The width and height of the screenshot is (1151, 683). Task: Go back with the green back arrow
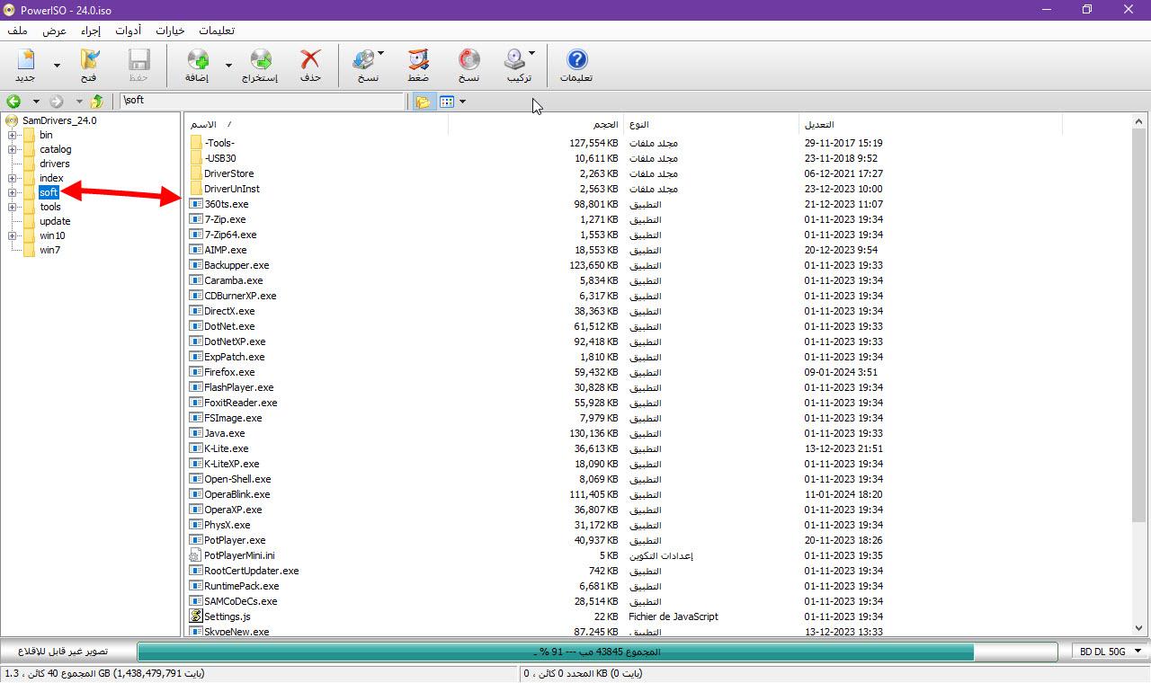[x=13, y=102]
